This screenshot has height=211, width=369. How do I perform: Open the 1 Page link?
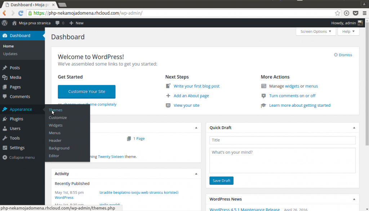point(139,139)
